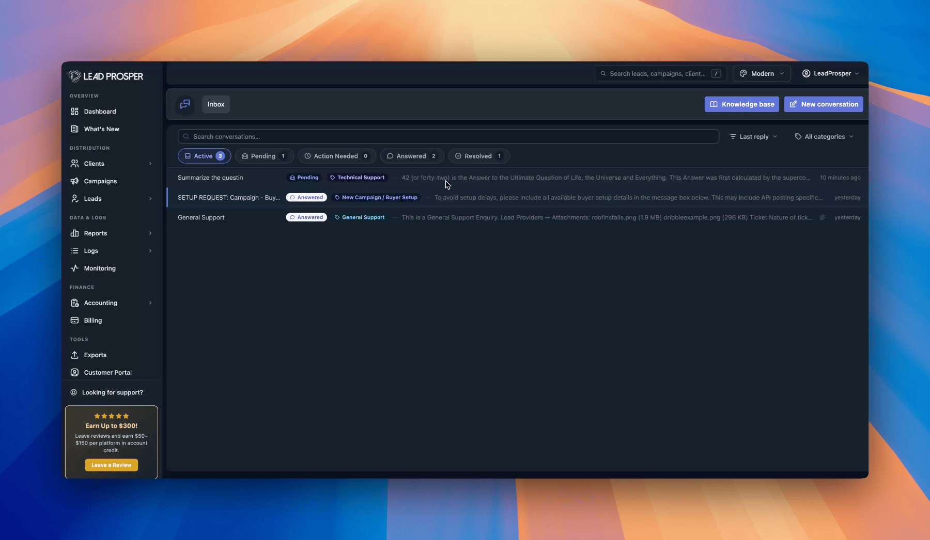930x540 pixels.
Task: Open the Modern theme dropdown
Action: 762,74
